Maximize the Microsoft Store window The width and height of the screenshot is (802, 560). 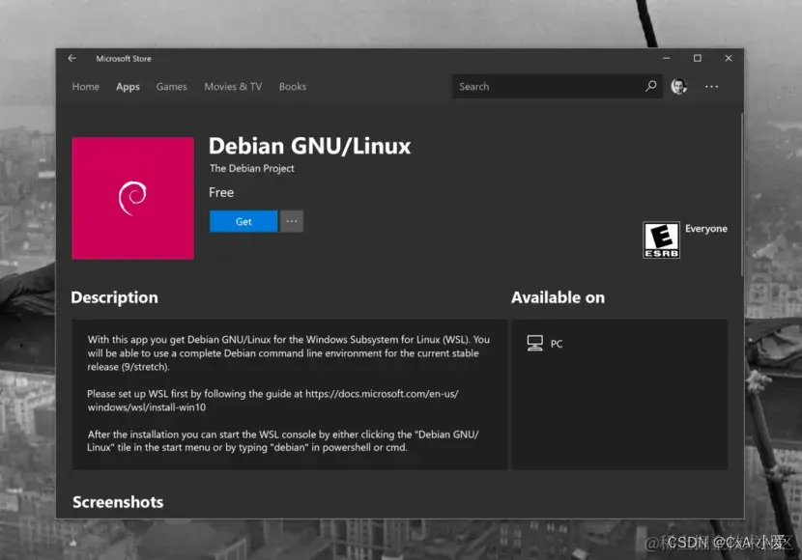point(697,58)
